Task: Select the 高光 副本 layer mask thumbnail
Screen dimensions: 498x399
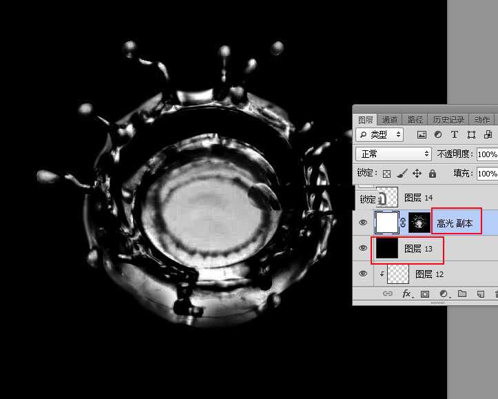Action: pos(419,223)
